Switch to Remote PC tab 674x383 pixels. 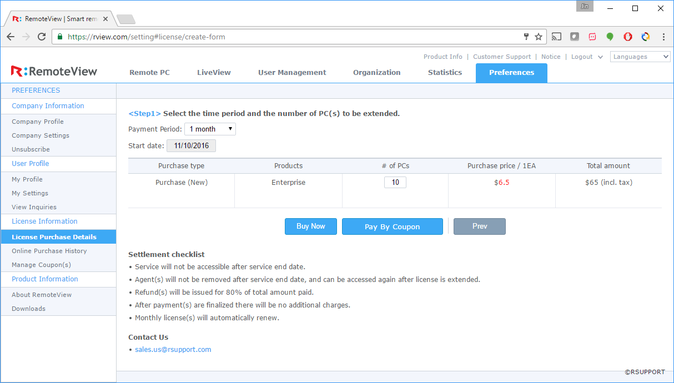point(149,72)
